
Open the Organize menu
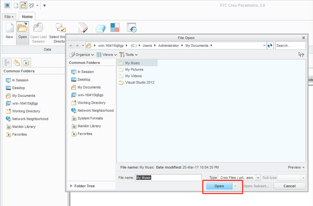coord(82,55)
